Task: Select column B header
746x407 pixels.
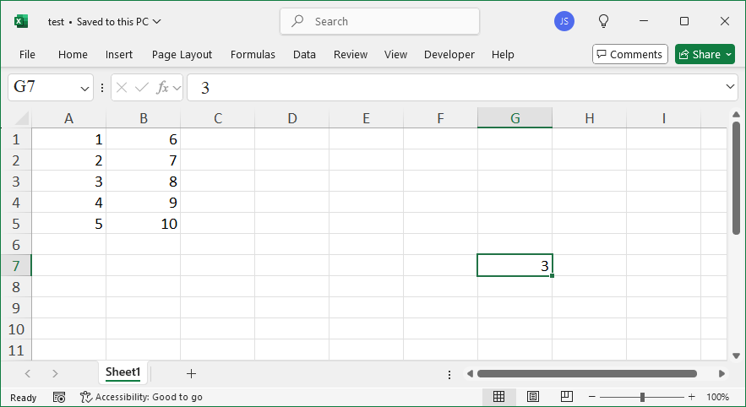Action: pos(144,118)
